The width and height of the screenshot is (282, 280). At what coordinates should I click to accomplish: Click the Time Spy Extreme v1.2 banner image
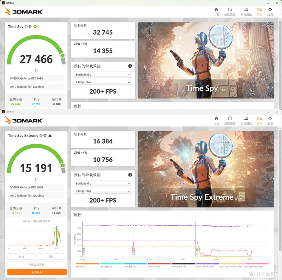click(x=206, y=169)
